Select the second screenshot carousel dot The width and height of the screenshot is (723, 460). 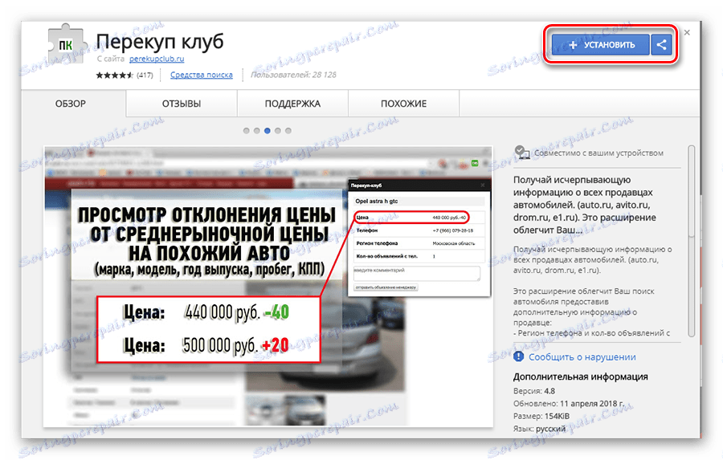[x=257, y=131]
